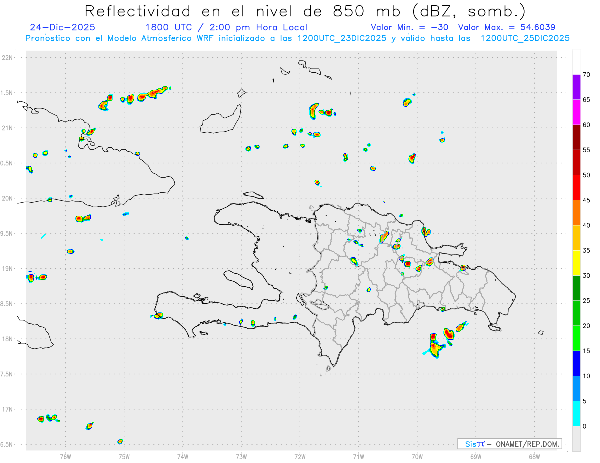Select the latitude axis label '20N'

tap(8, 198)
